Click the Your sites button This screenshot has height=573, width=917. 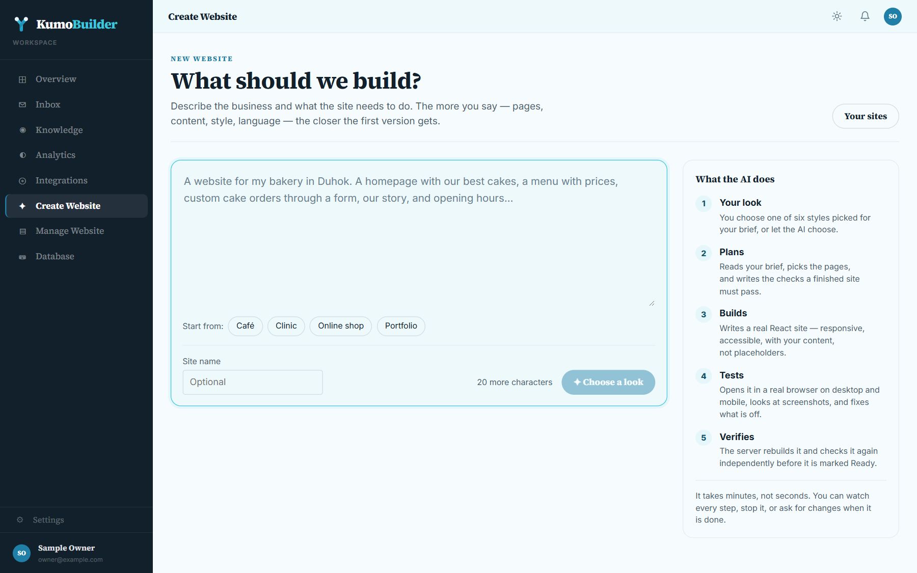point(866,116)
